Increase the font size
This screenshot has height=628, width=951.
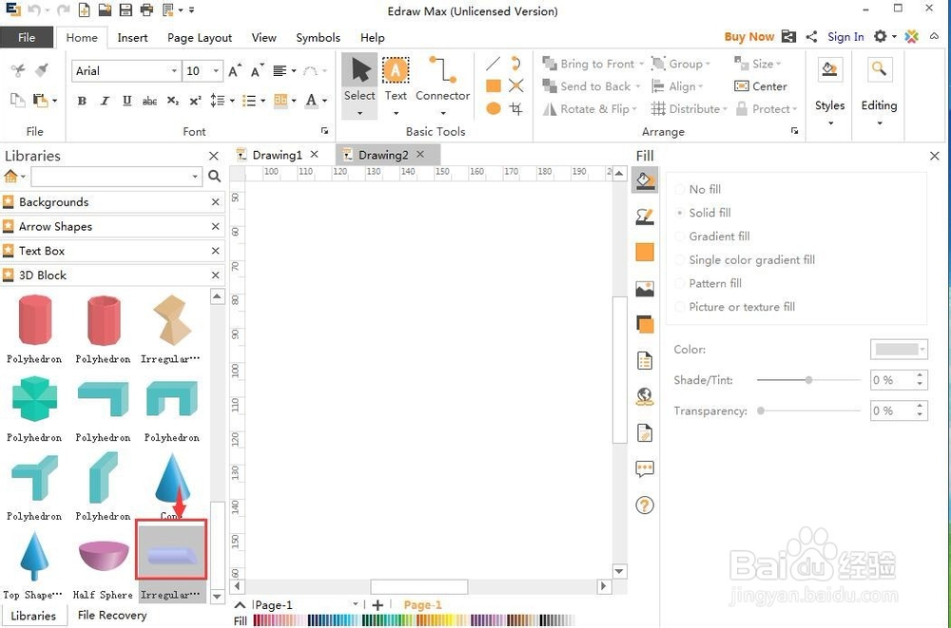pos(235,71)
